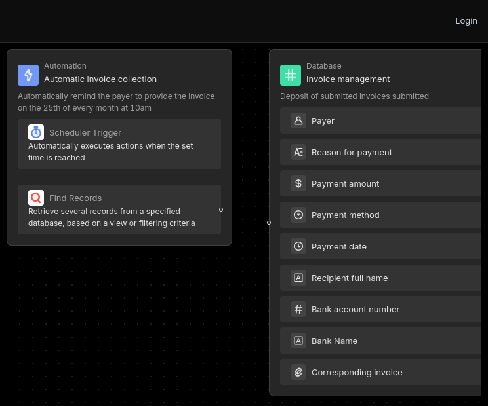Click the Bank account number hash icon
The image size is (488, 406).
tap(298, 309)
